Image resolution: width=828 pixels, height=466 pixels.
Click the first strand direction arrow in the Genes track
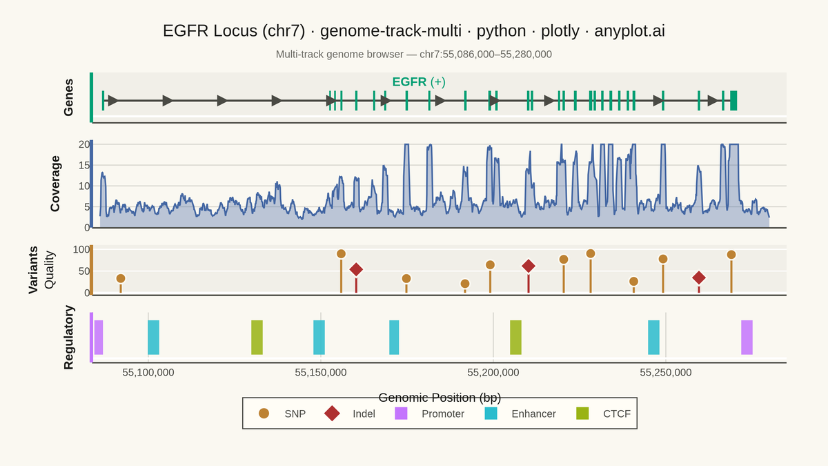(113, 101)
